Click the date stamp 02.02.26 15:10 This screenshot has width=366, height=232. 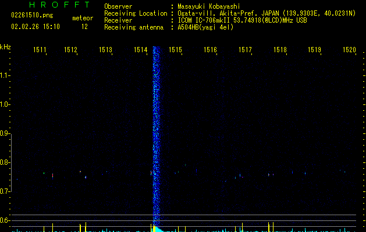tap(35, 27)
